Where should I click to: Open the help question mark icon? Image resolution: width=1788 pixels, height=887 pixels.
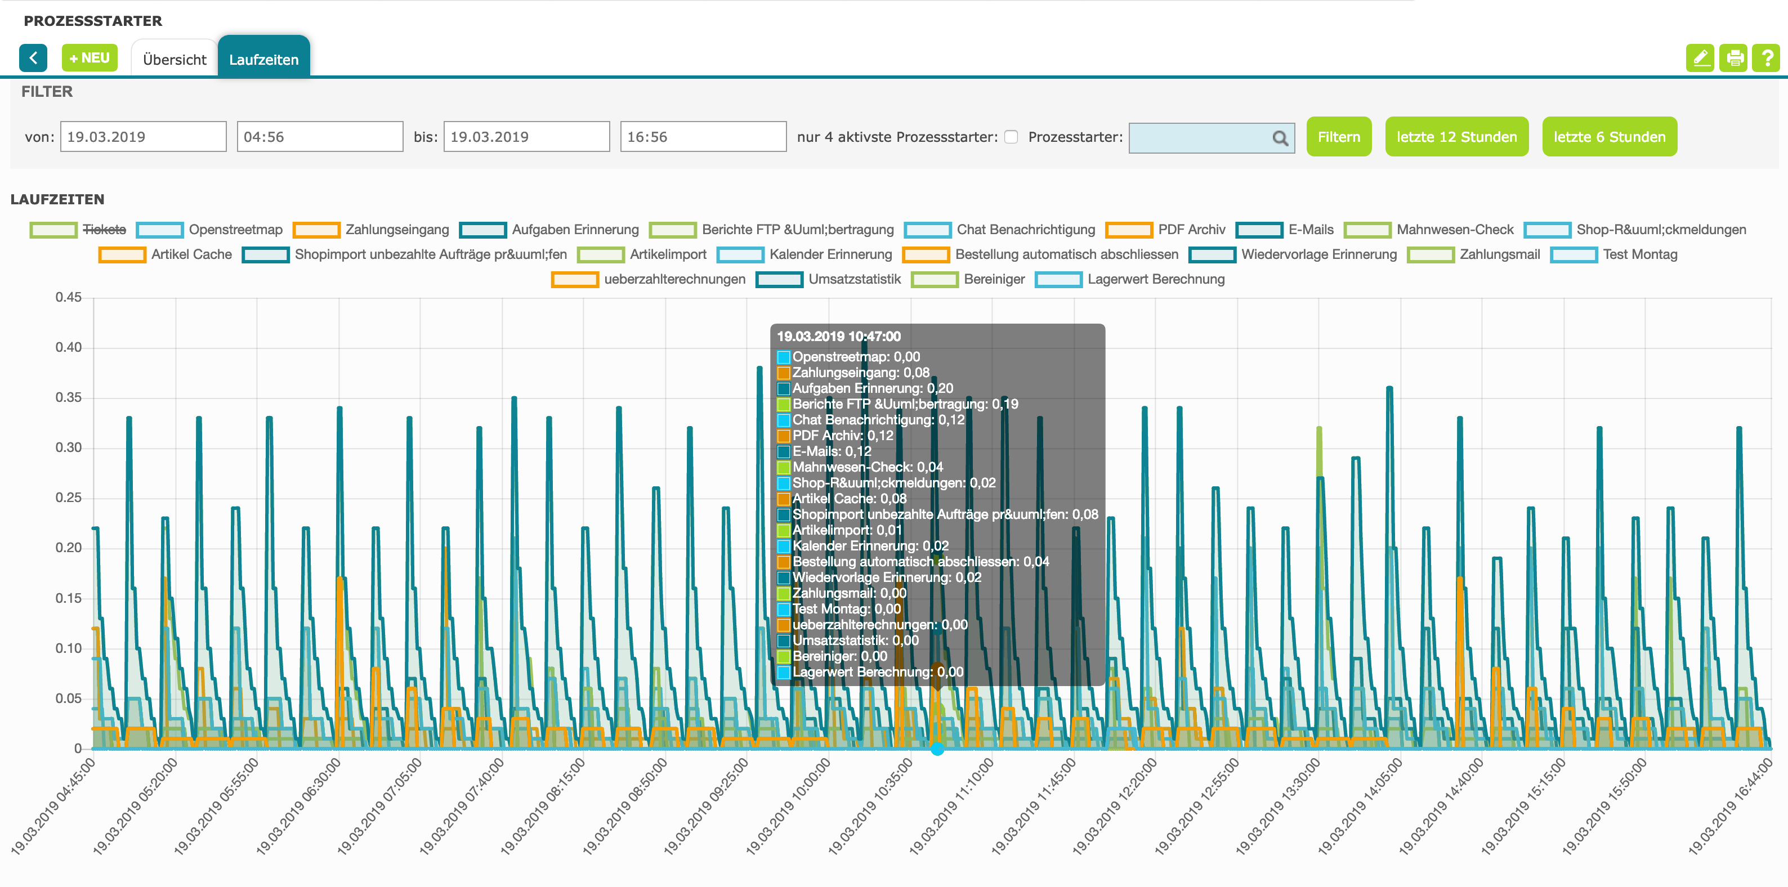coord(1767,59)
